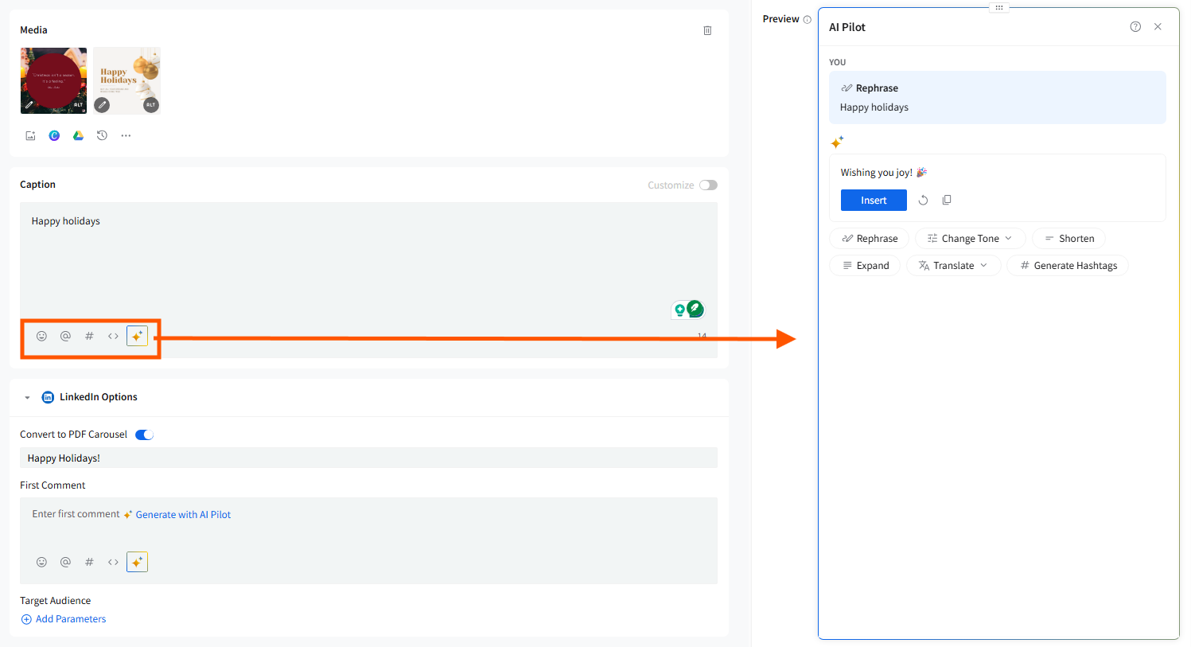Screen dimensions: 1191x647
Task: Open AI Pilot from the caption toolbar
Action: 137,337
